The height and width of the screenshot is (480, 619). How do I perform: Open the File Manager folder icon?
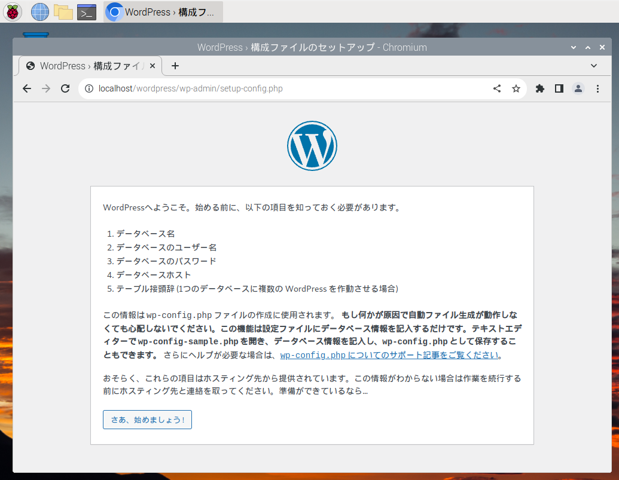(x=63, y=11)
